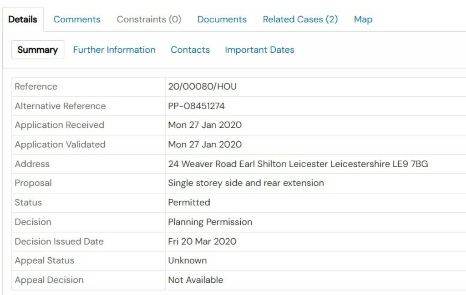Screen dimensions: 466x295
Task: Select the Details tab
Action: click(23, 19)
